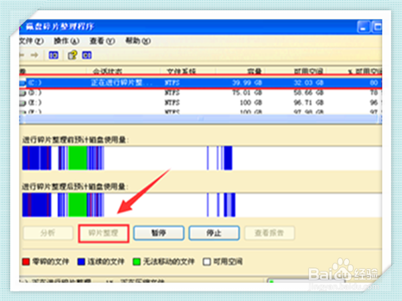
Task: Select the F: drive icon
Action: tap(23, 112)
